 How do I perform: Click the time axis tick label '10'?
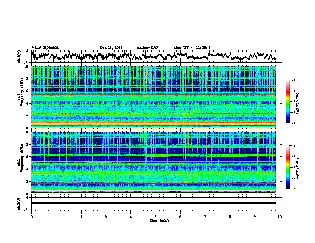click(280, 216)
